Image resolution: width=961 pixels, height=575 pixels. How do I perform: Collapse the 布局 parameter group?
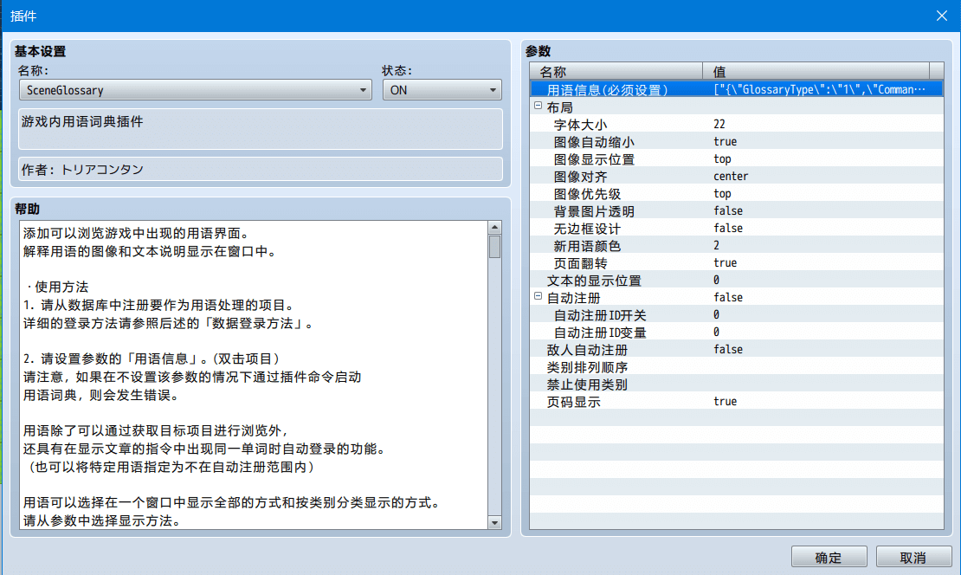coord(539,106)
